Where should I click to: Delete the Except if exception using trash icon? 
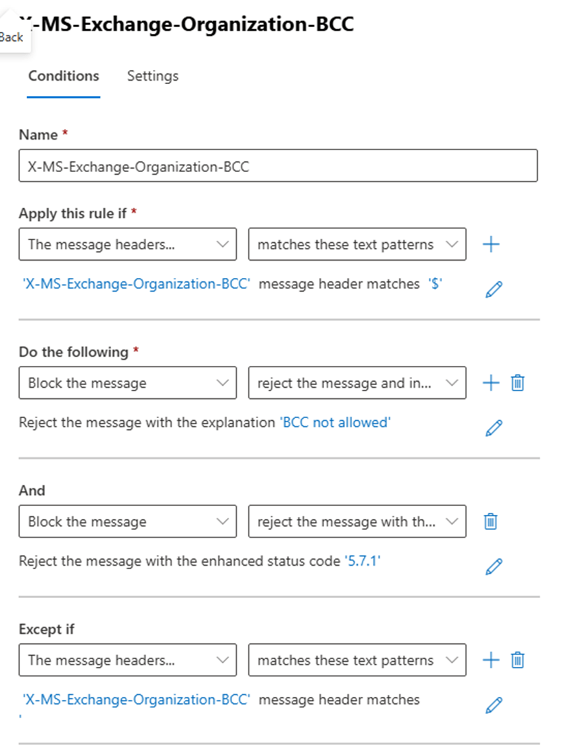point(517,660)
